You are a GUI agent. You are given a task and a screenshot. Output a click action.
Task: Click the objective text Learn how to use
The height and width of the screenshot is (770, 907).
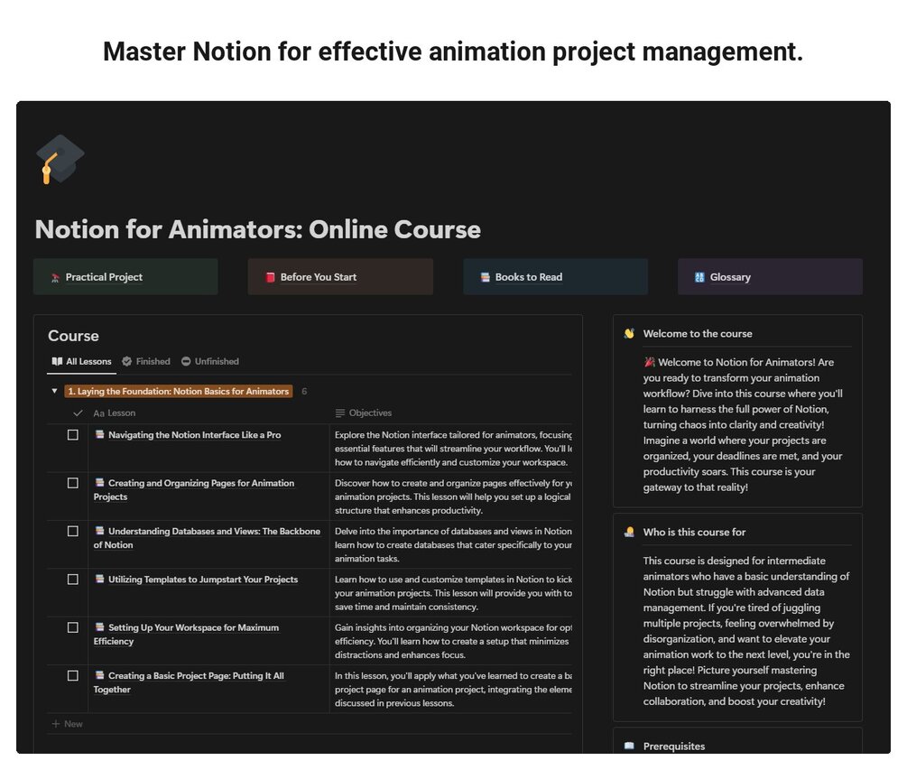pos(453,593)
